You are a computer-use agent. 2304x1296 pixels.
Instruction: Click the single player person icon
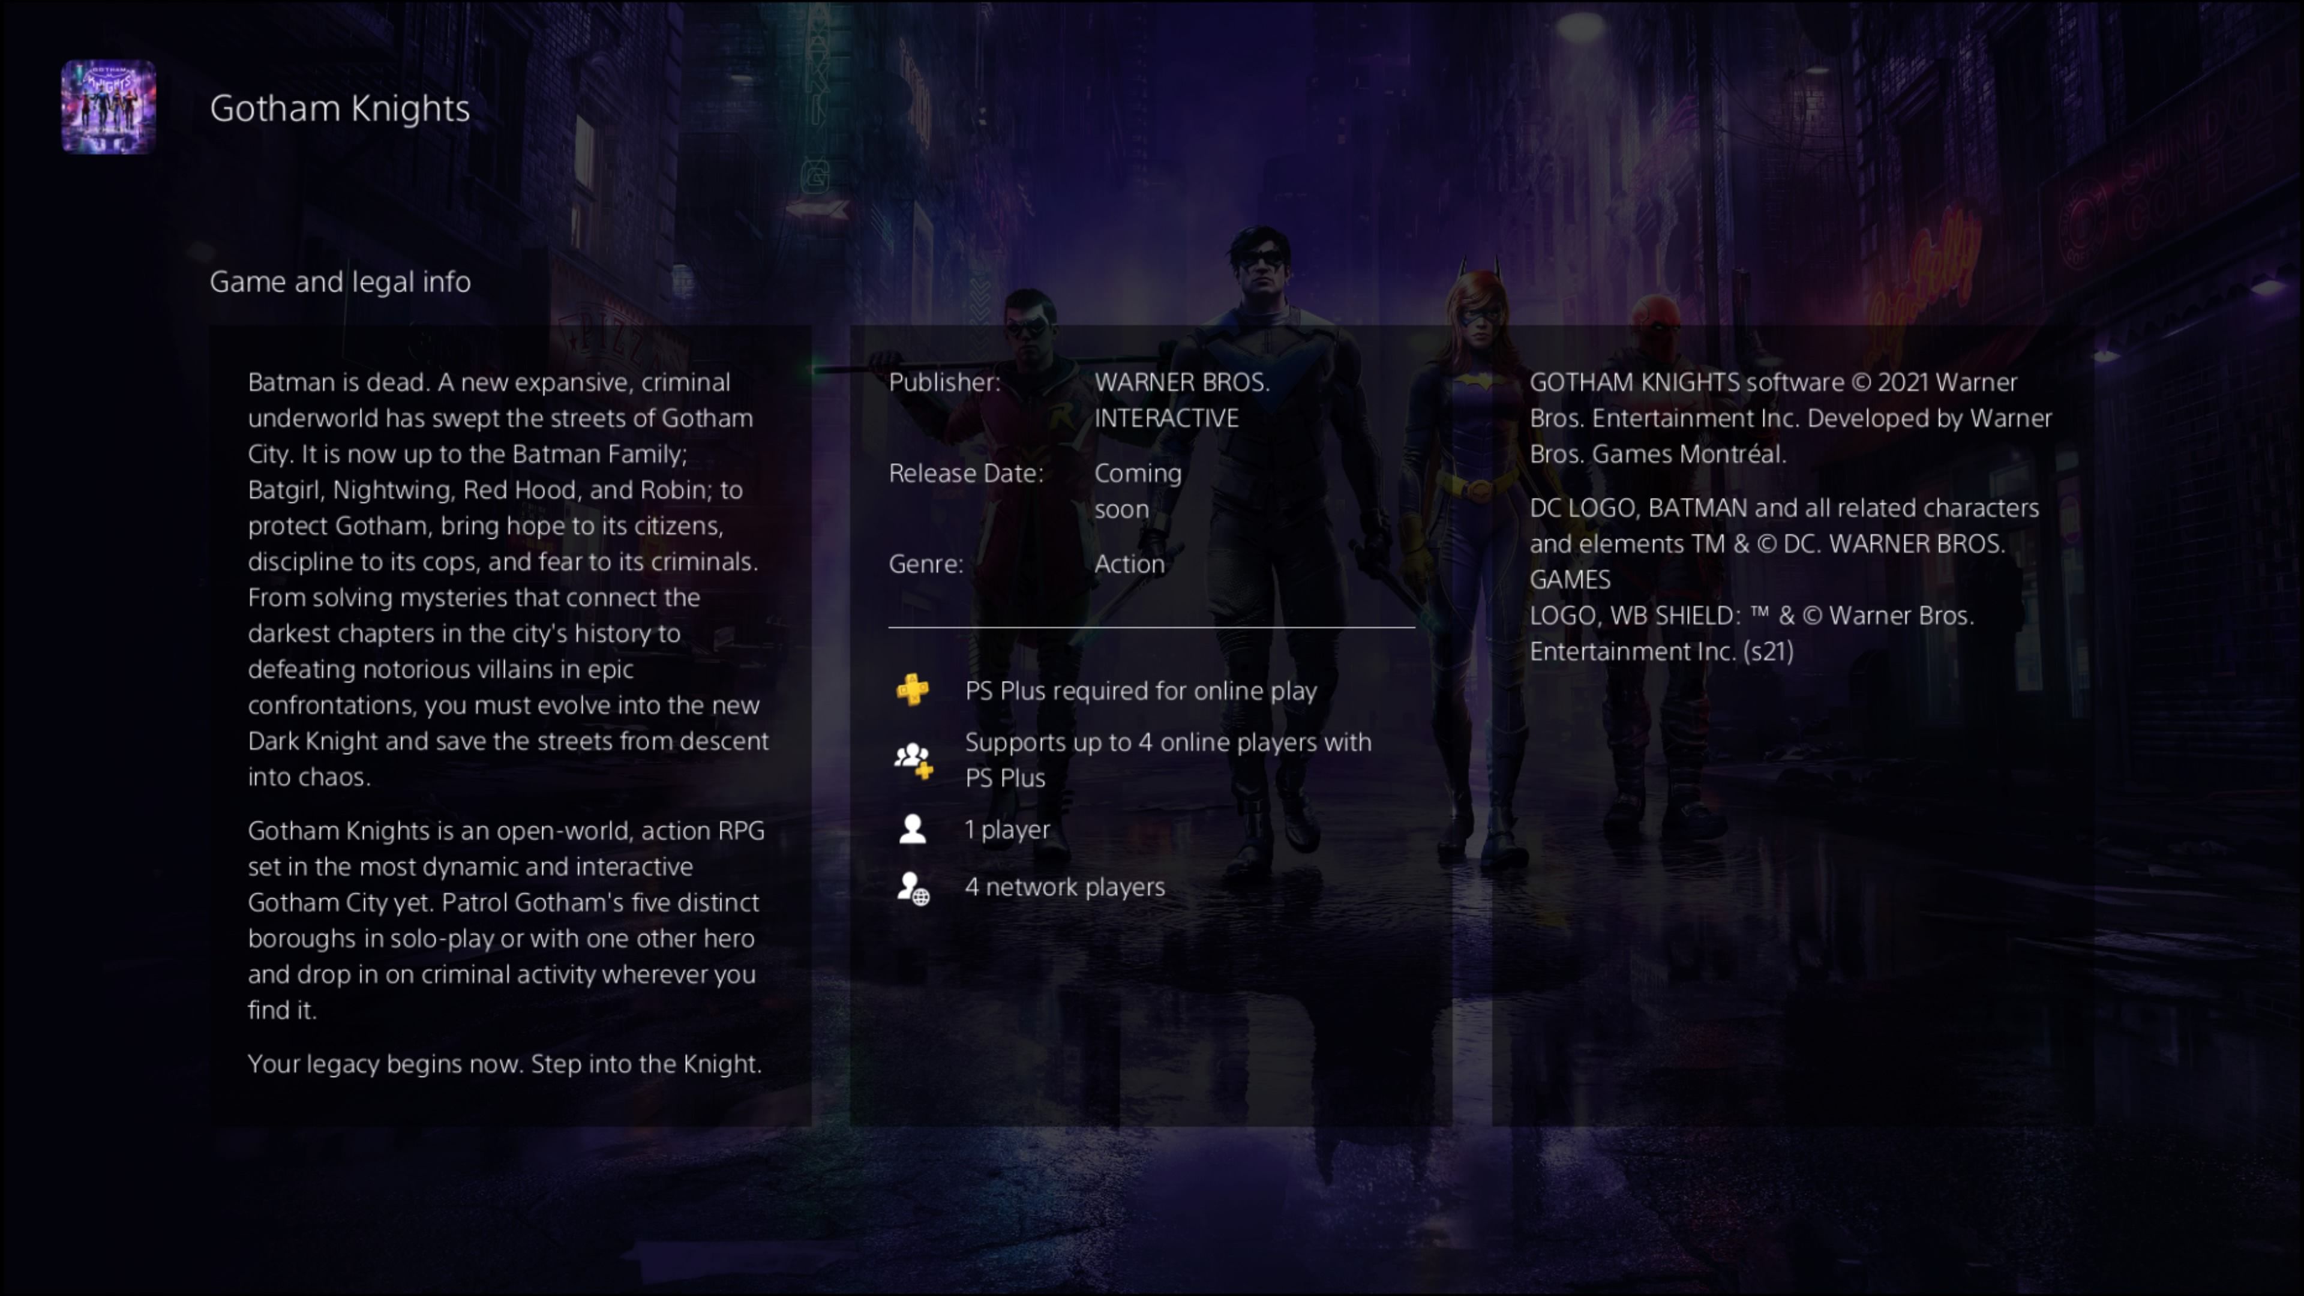(x=912, y=829)
